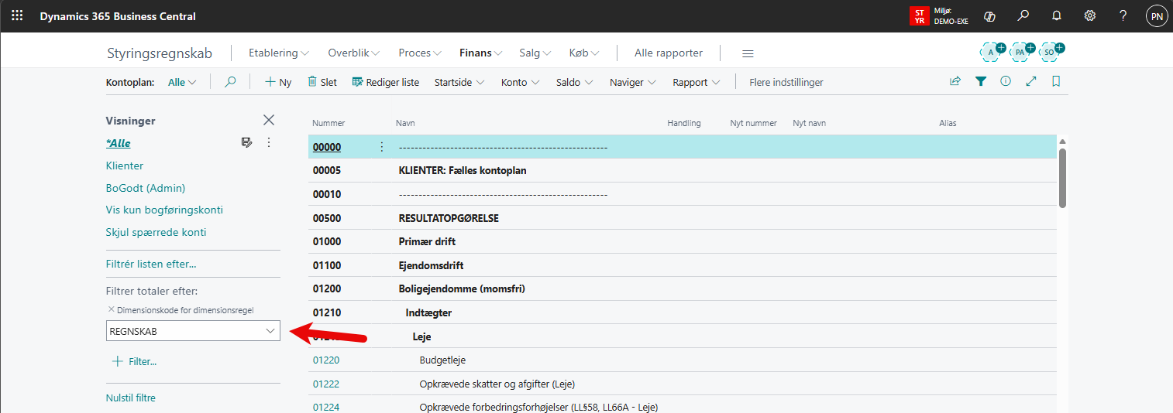Toggle the filter pane funnel icon
Image resolution: width=1173 pixels, height=413 pixels.
point(981,81)
